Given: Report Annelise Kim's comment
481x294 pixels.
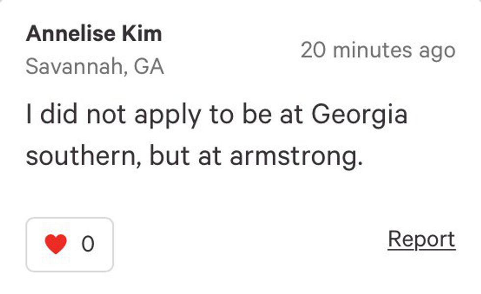Looking at the screenshot, I should (421, 240).
